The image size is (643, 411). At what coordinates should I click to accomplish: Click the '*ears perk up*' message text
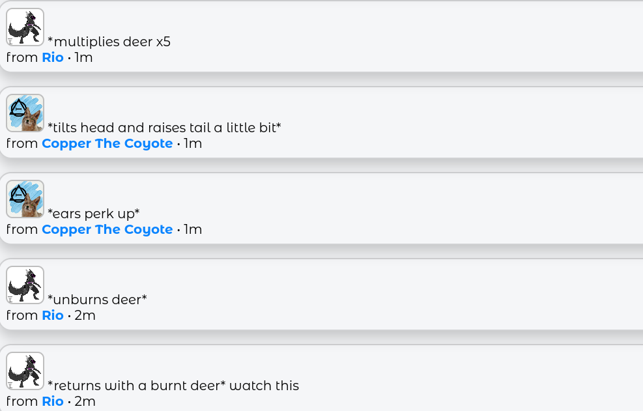point(94,214)
